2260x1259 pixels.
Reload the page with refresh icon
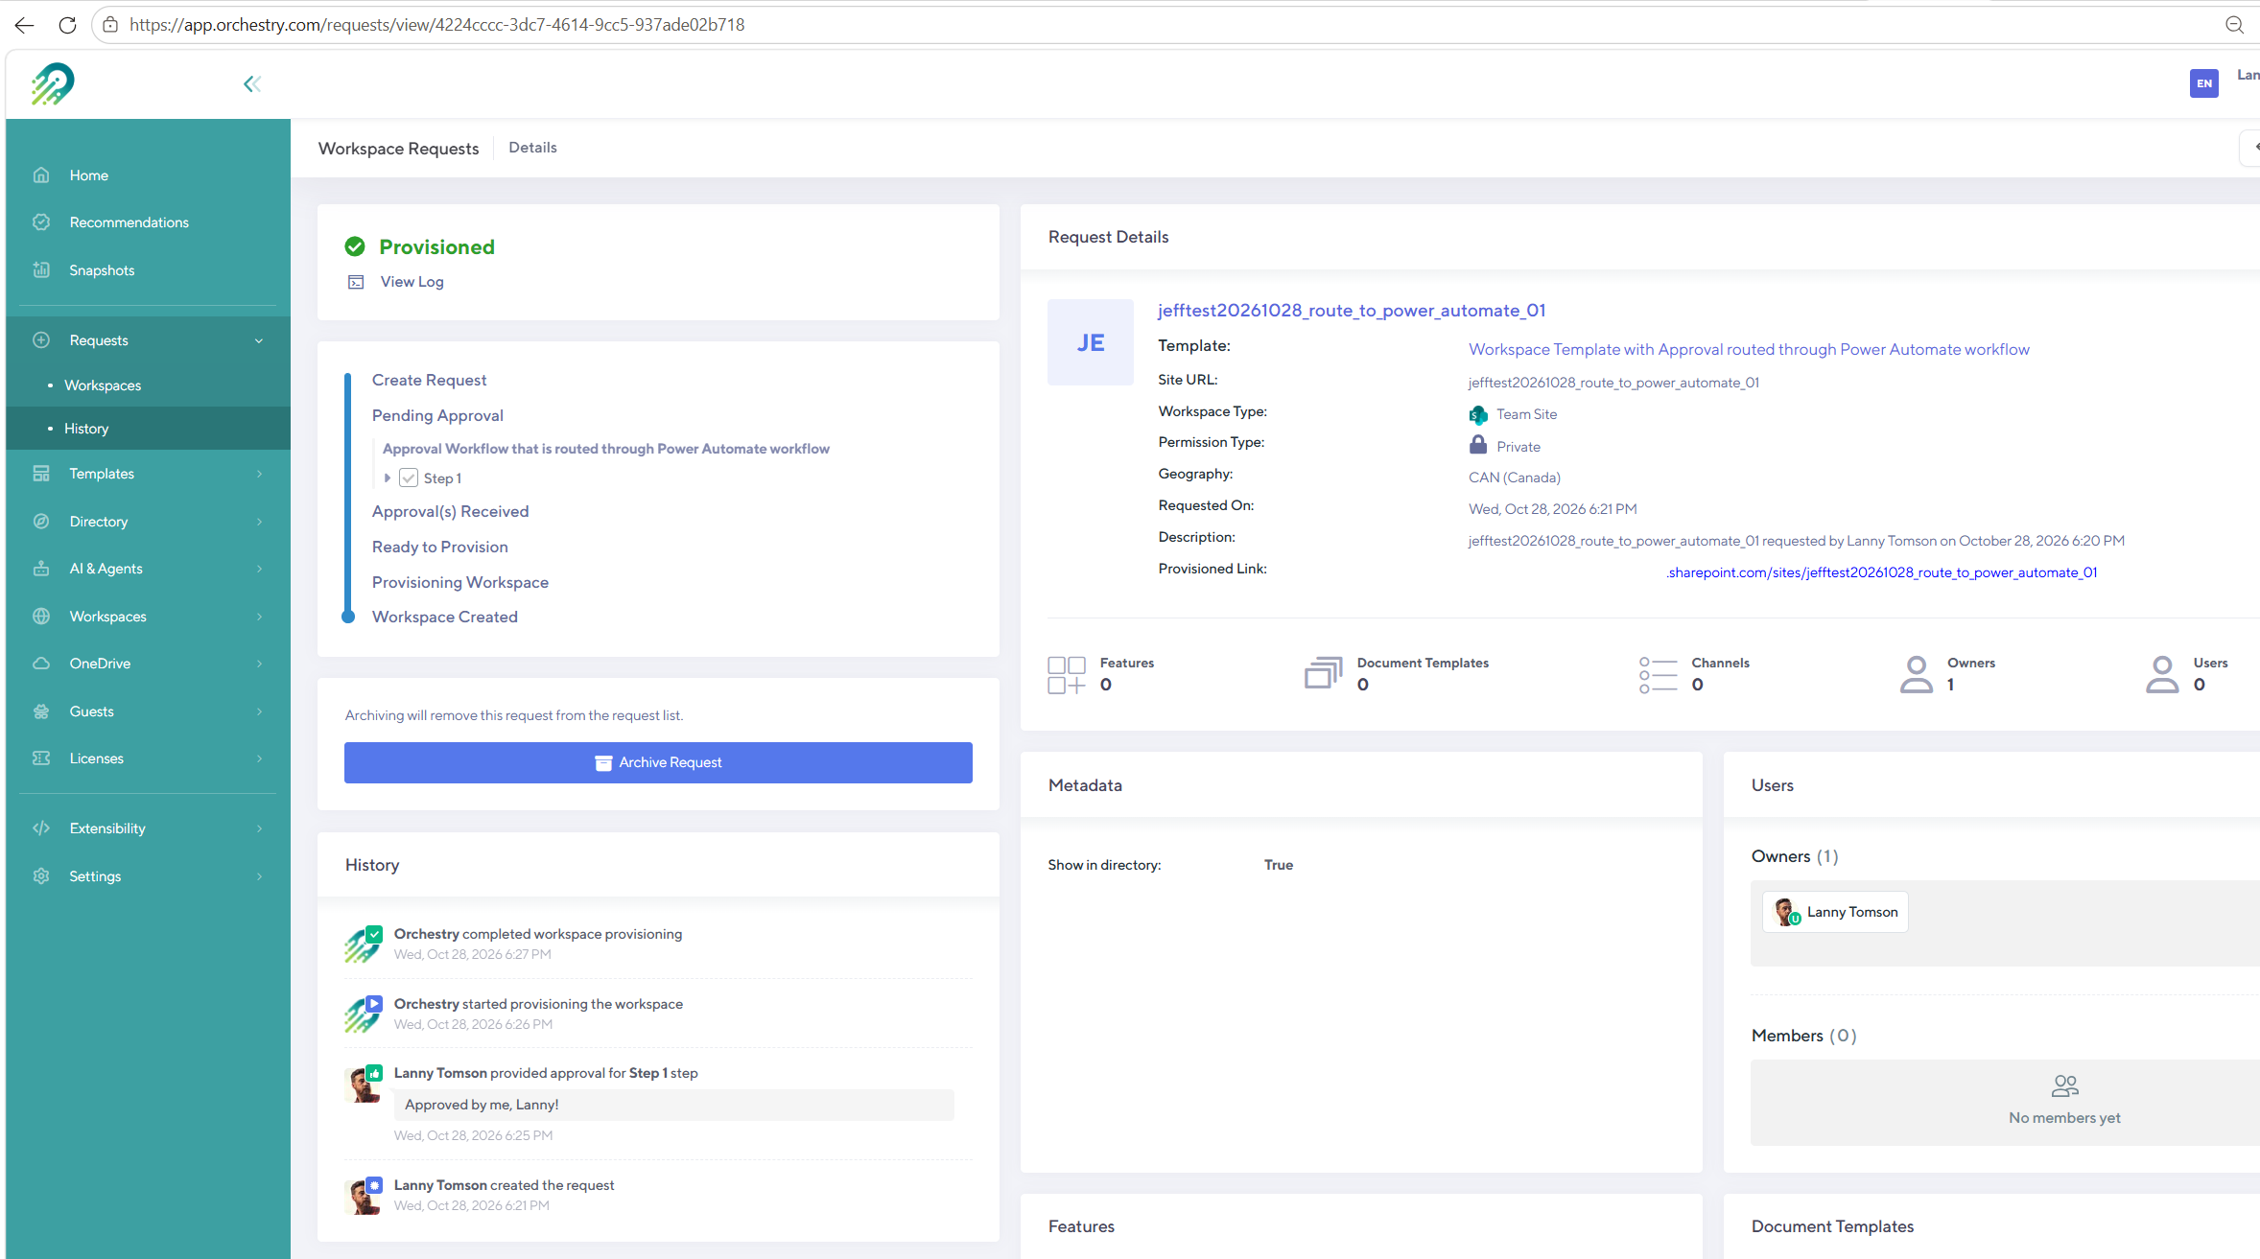pos(67,25)
